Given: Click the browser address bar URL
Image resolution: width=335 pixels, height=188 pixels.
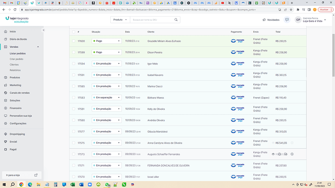Looking at the screenshot, I should (x=140, y=9).
